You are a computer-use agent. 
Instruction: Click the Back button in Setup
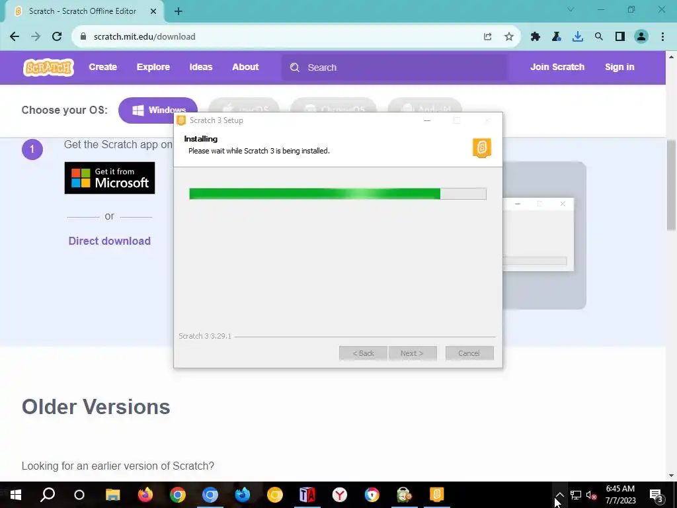(363, 353)
